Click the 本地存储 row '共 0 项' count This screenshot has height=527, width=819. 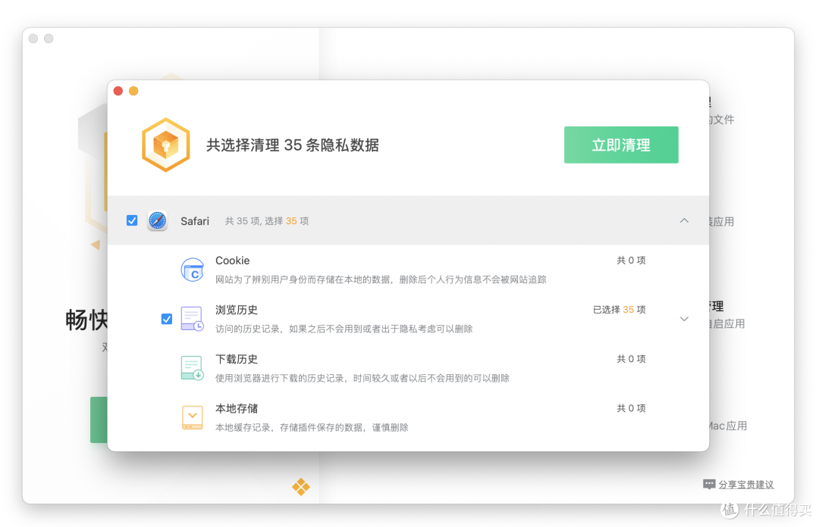[x=631, y=408]
